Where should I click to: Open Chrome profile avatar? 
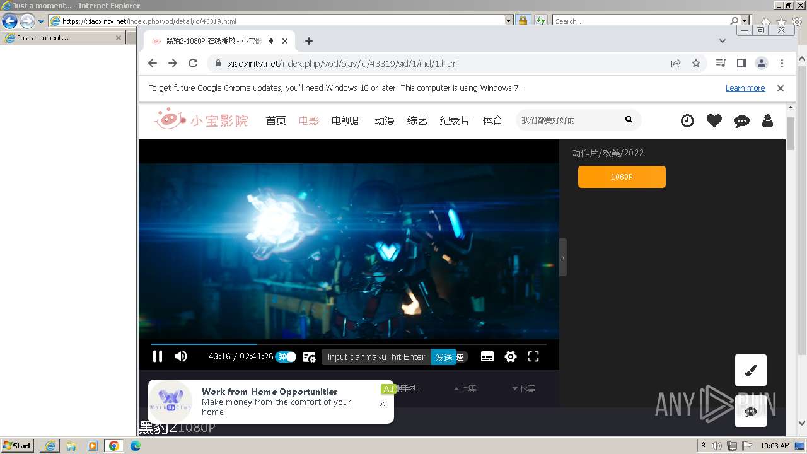click(762, 63)
